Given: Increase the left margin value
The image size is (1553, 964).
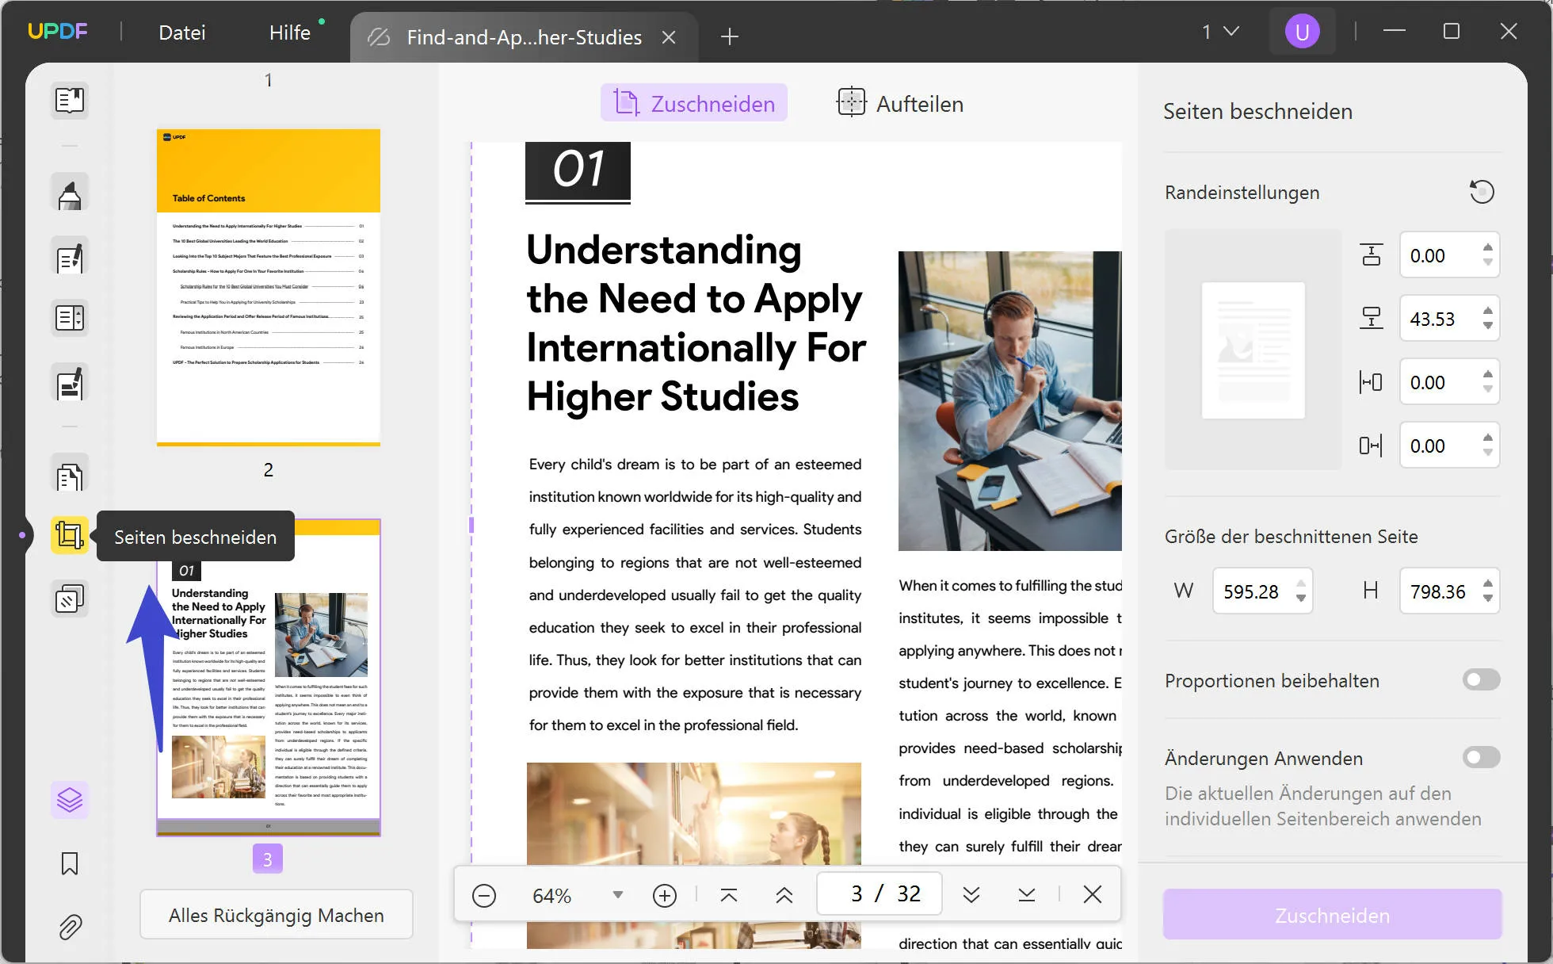Looking at the screenshot, I should click(1488, 375).
